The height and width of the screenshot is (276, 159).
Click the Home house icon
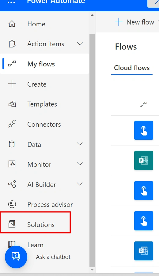tap(12, 24)
